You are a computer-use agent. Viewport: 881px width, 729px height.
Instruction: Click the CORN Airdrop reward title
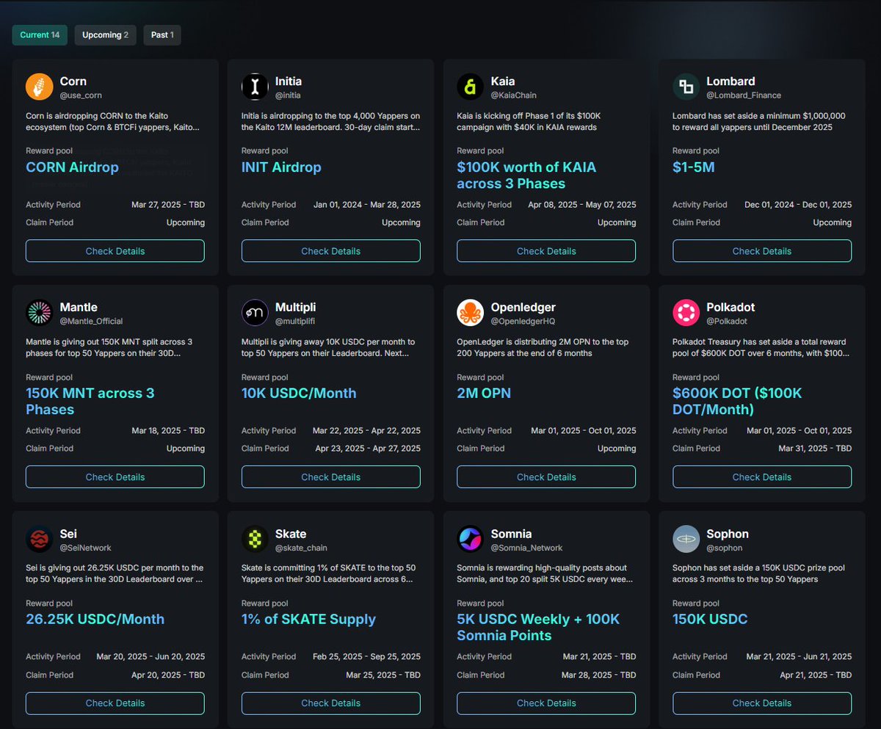[x=72, y=167]
